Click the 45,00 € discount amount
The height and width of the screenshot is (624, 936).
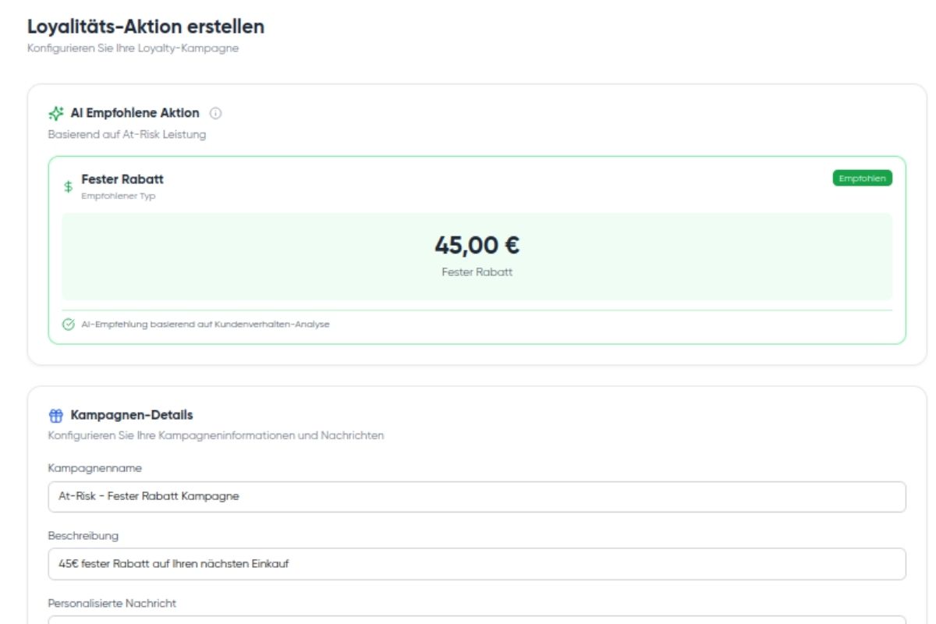[477, 246]
